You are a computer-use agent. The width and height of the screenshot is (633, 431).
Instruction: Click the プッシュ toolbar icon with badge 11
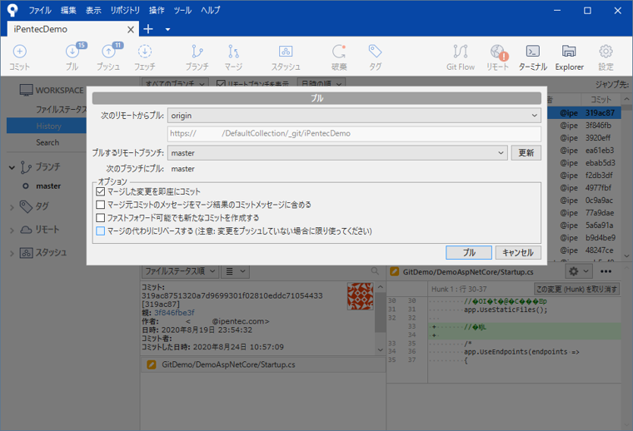(x=108, y=57)
